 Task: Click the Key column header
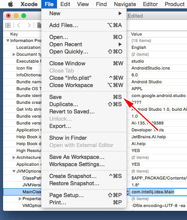pyautogui.click(x=14, y=34)
